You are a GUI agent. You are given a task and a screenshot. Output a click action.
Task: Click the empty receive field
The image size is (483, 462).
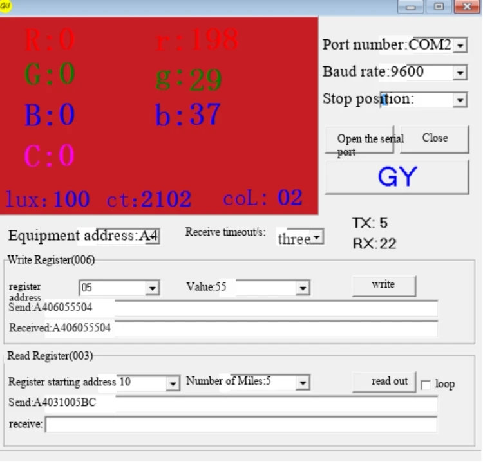click(241, 425)
